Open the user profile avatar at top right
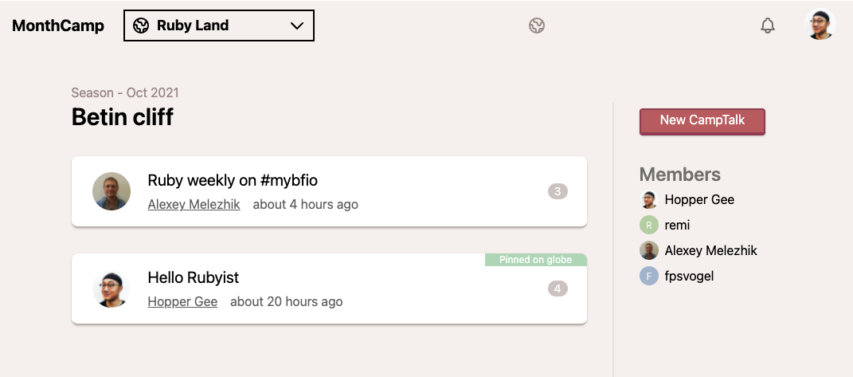 click(820, 25)
